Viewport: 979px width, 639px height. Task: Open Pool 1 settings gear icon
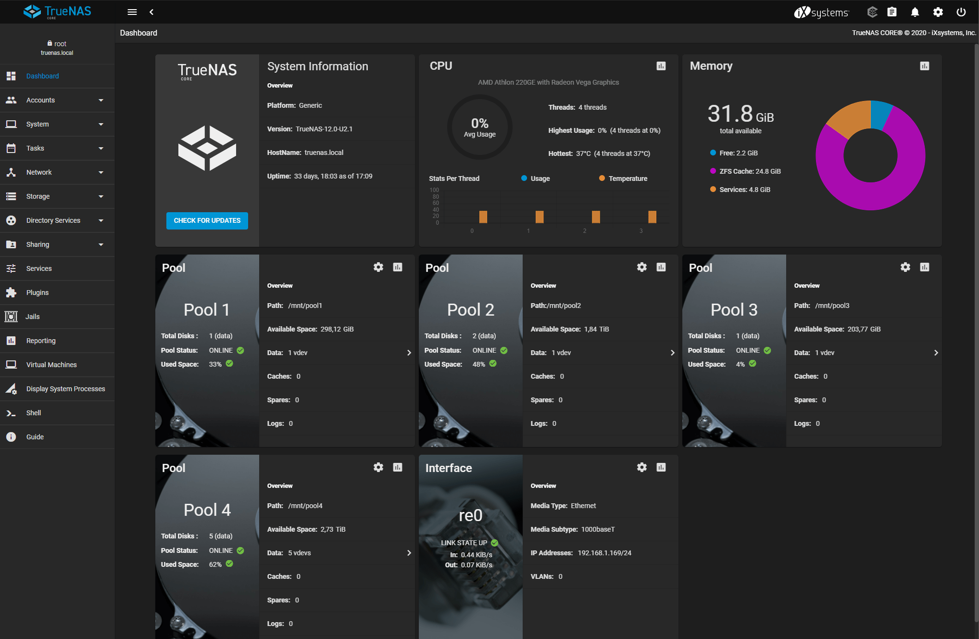click(x=378, y=267)
